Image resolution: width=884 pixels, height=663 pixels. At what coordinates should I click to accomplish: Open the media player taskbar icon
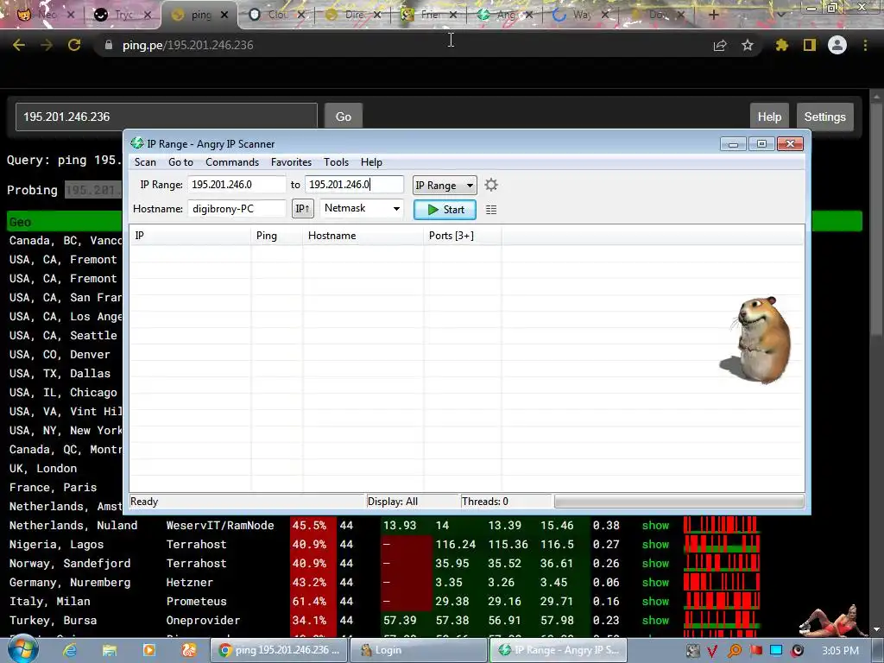click(x=148, y=650)
